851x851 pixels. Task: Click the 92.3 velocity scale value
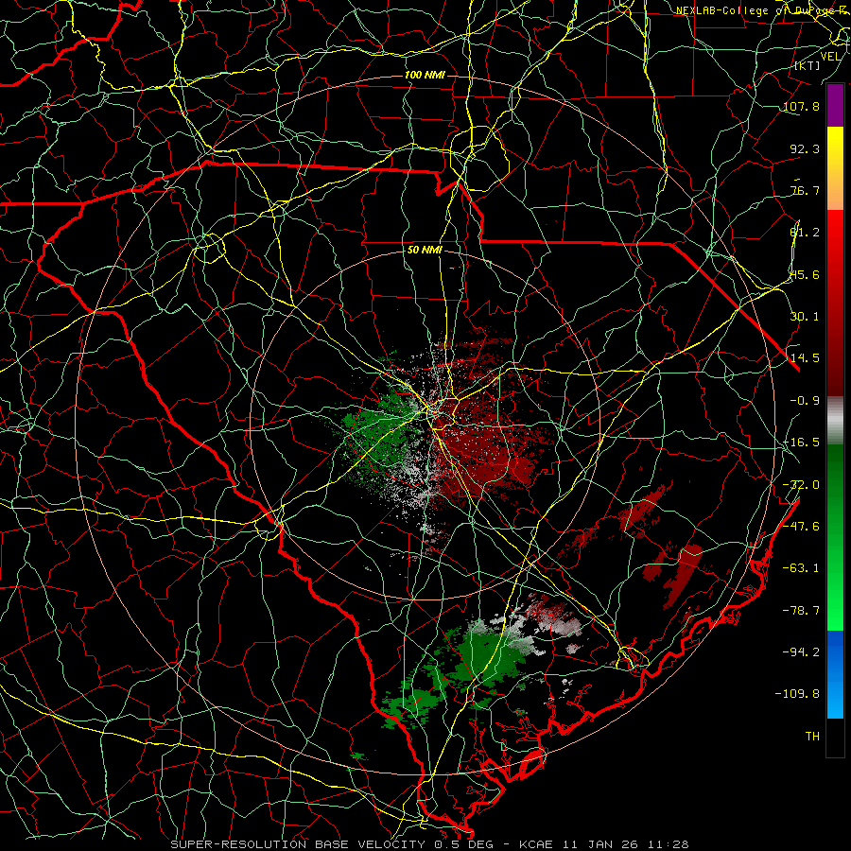pyautogui.click(x=805, y=148)
